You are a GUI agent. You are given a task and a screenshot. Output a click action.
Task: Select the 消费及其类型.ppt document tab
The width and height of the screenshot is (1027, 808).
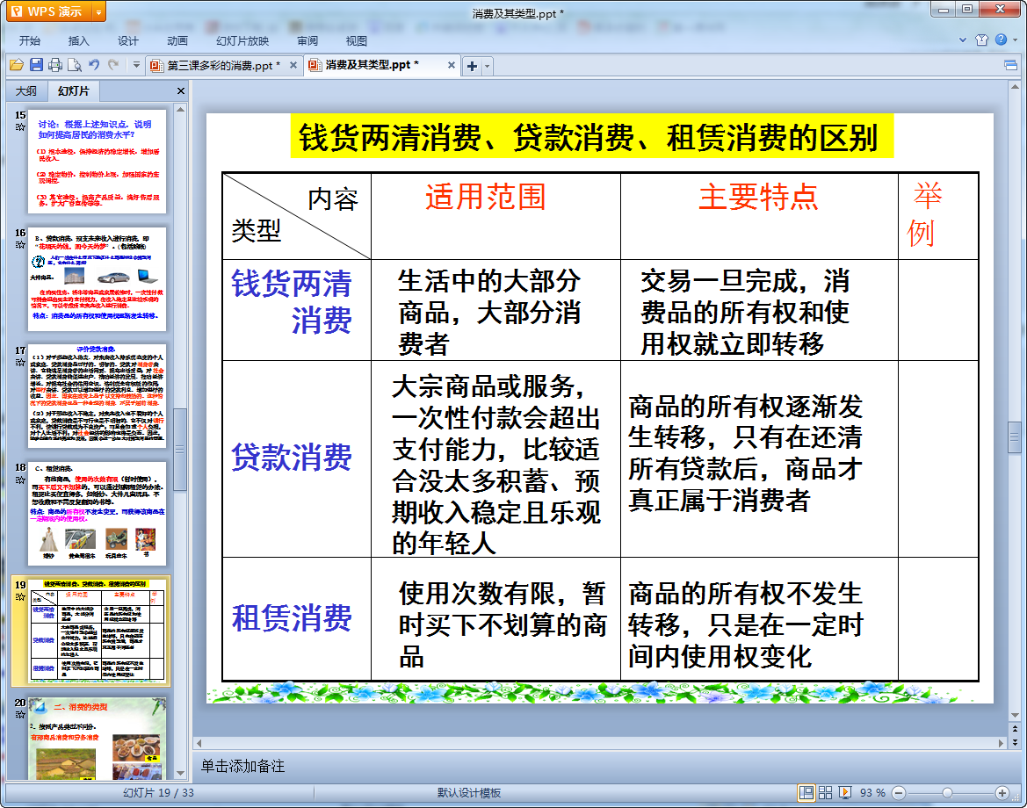(x=372, y=65)
